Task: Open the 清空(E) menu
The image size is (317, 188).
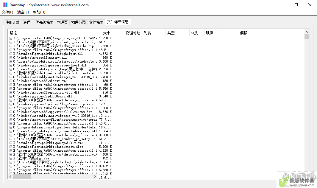Action: pos(23,12)
